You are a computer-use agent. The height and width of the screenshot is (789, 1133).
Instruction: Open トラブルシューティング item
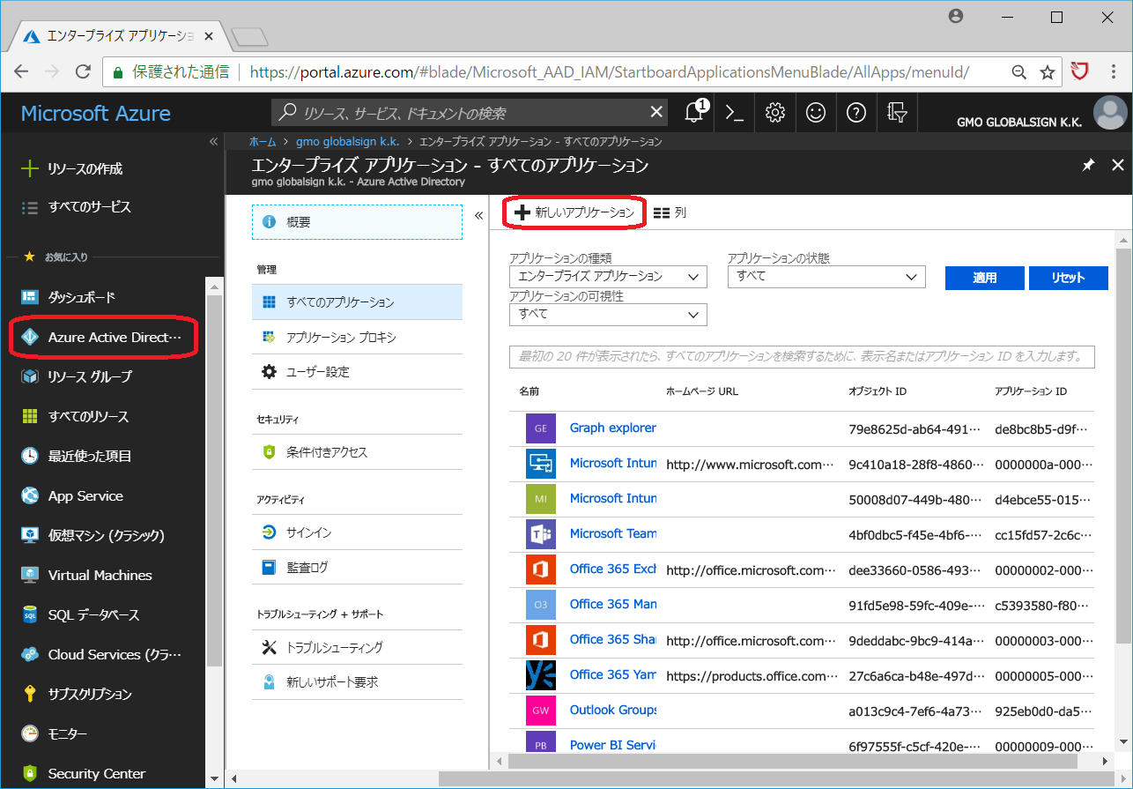coord(357,647)
